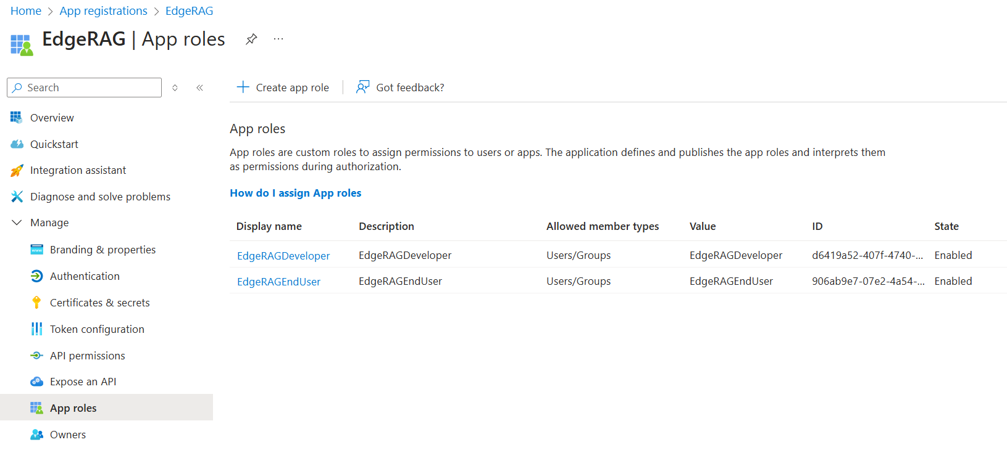The width and height of the screenshot is (1007, 450).
Task: Click the App roles sidebar icon
Action: tap(36, 407)
